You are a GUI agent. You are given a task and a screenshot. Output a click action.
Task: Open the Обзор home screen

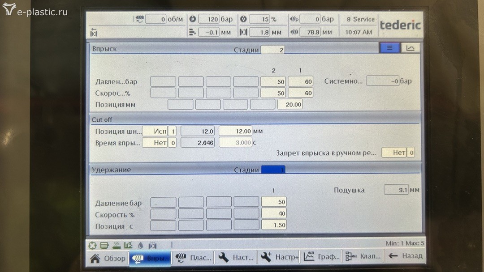pos(108,258)
